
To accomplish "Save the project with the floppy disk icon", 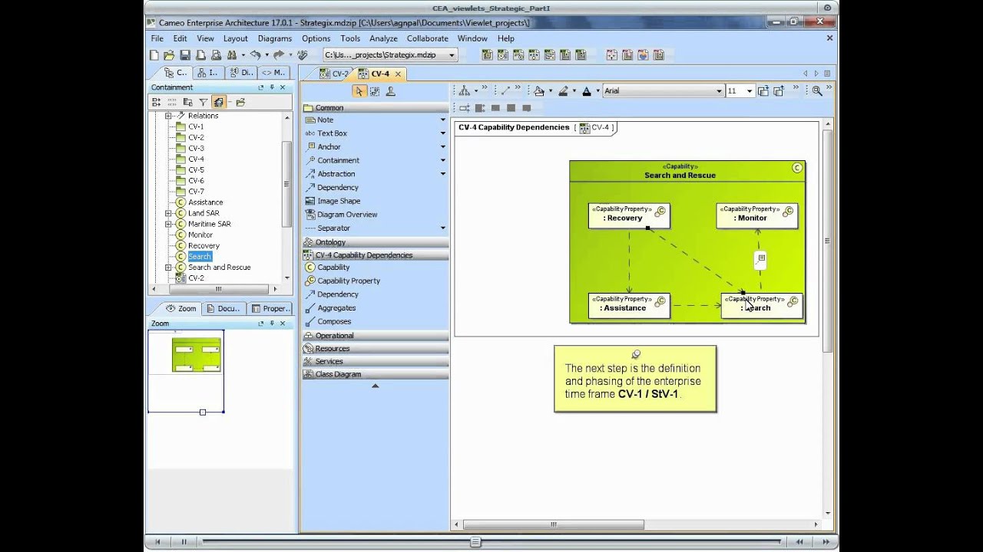I will point(185,55).
